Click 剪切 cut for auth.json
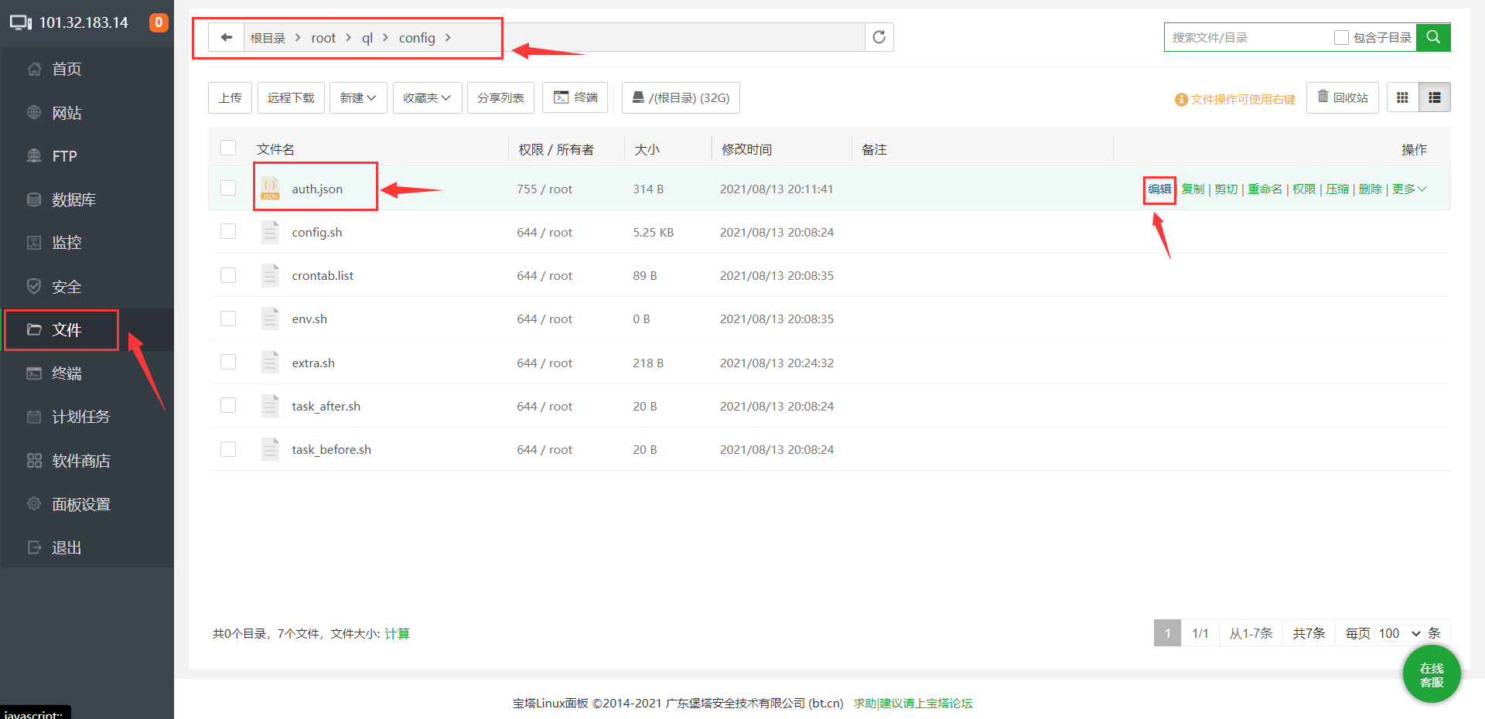The height and width of the screenshot is (719, 1485). point(1226,189)
